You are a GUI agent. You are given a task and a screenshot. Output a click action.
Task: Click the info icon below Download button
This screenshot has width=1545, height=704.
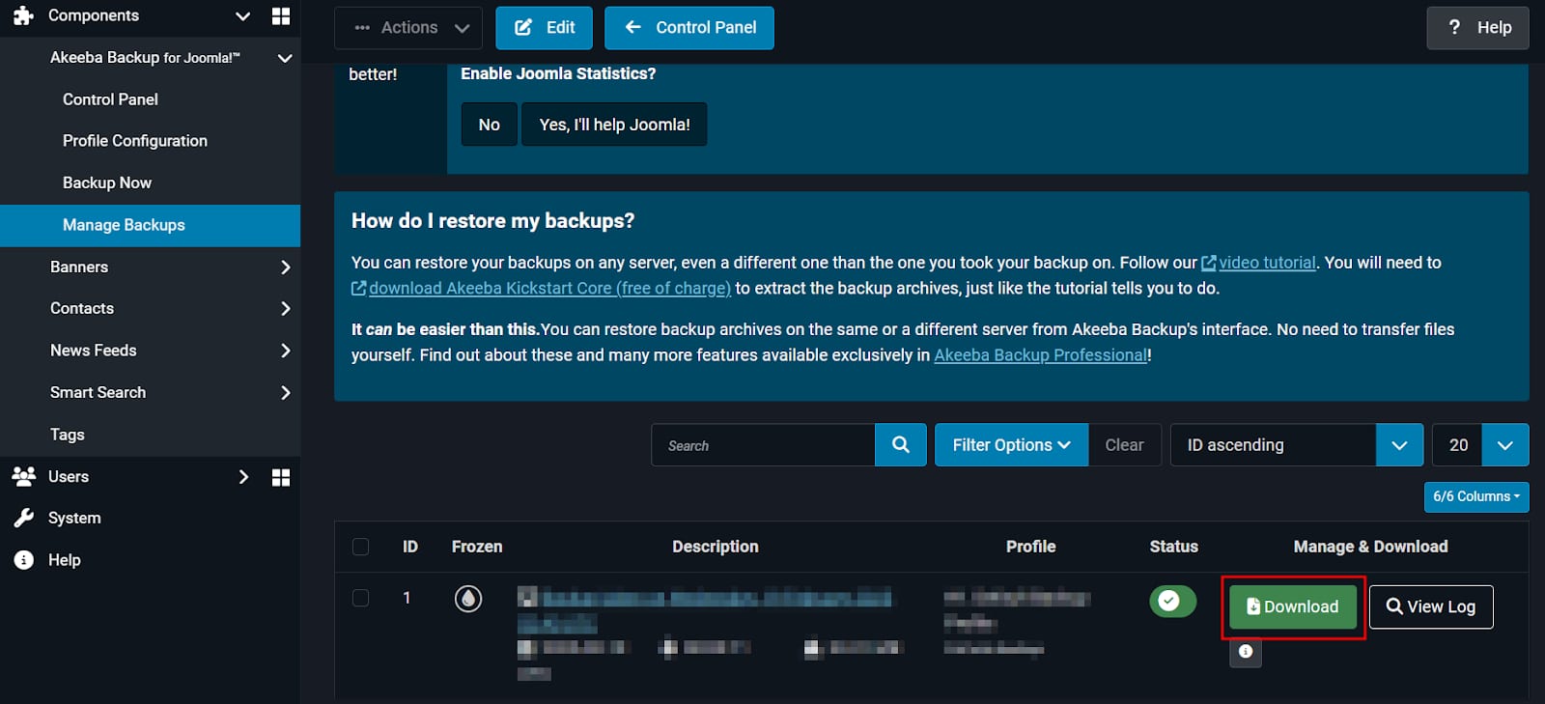point(1245,652)
